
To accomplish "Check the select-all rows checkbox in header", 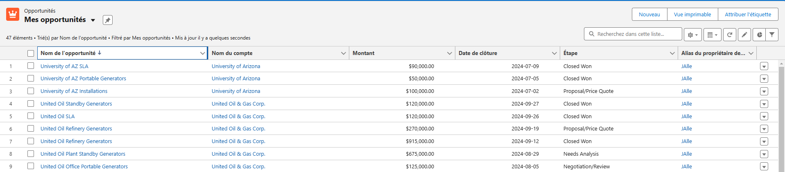I will [x=31, y=53].
